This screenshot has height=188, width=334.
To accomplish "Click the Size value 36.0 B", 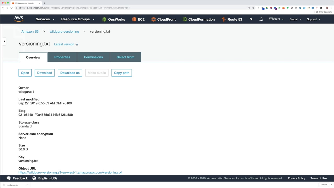I will click(23, 149).
